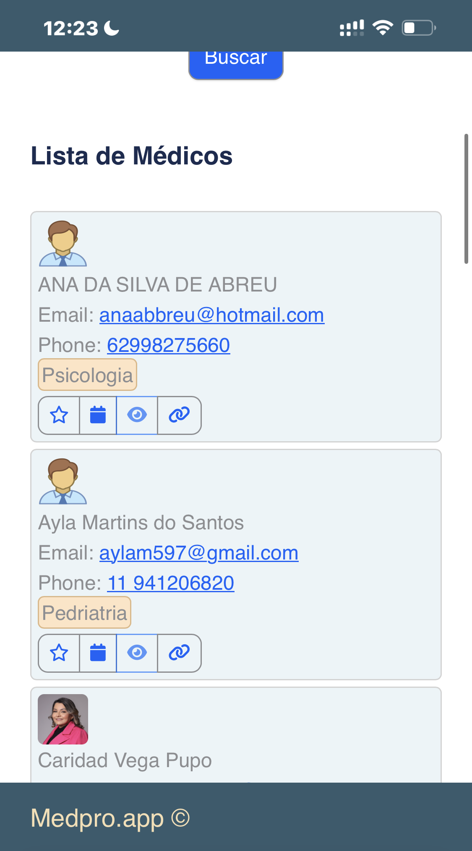Email anaabbreu@hotmail.com link
This screenshot has height=851, width=472.
[x=211, y=315]
